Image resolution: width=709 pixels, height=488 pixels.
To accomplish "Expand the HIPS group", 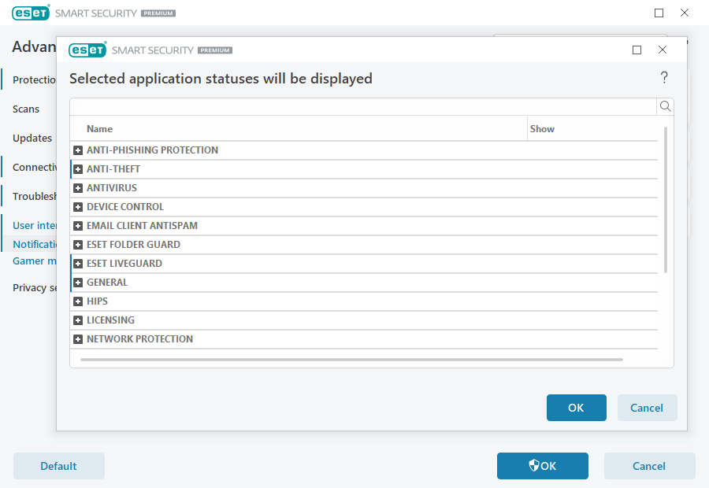I will click(78, 301).
